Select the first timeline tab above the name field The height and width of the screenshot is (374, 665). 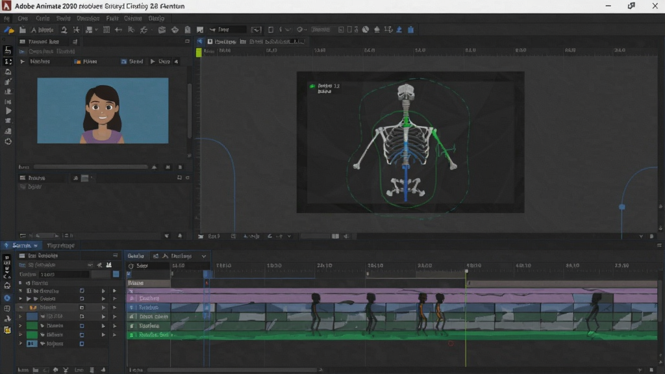136,256
